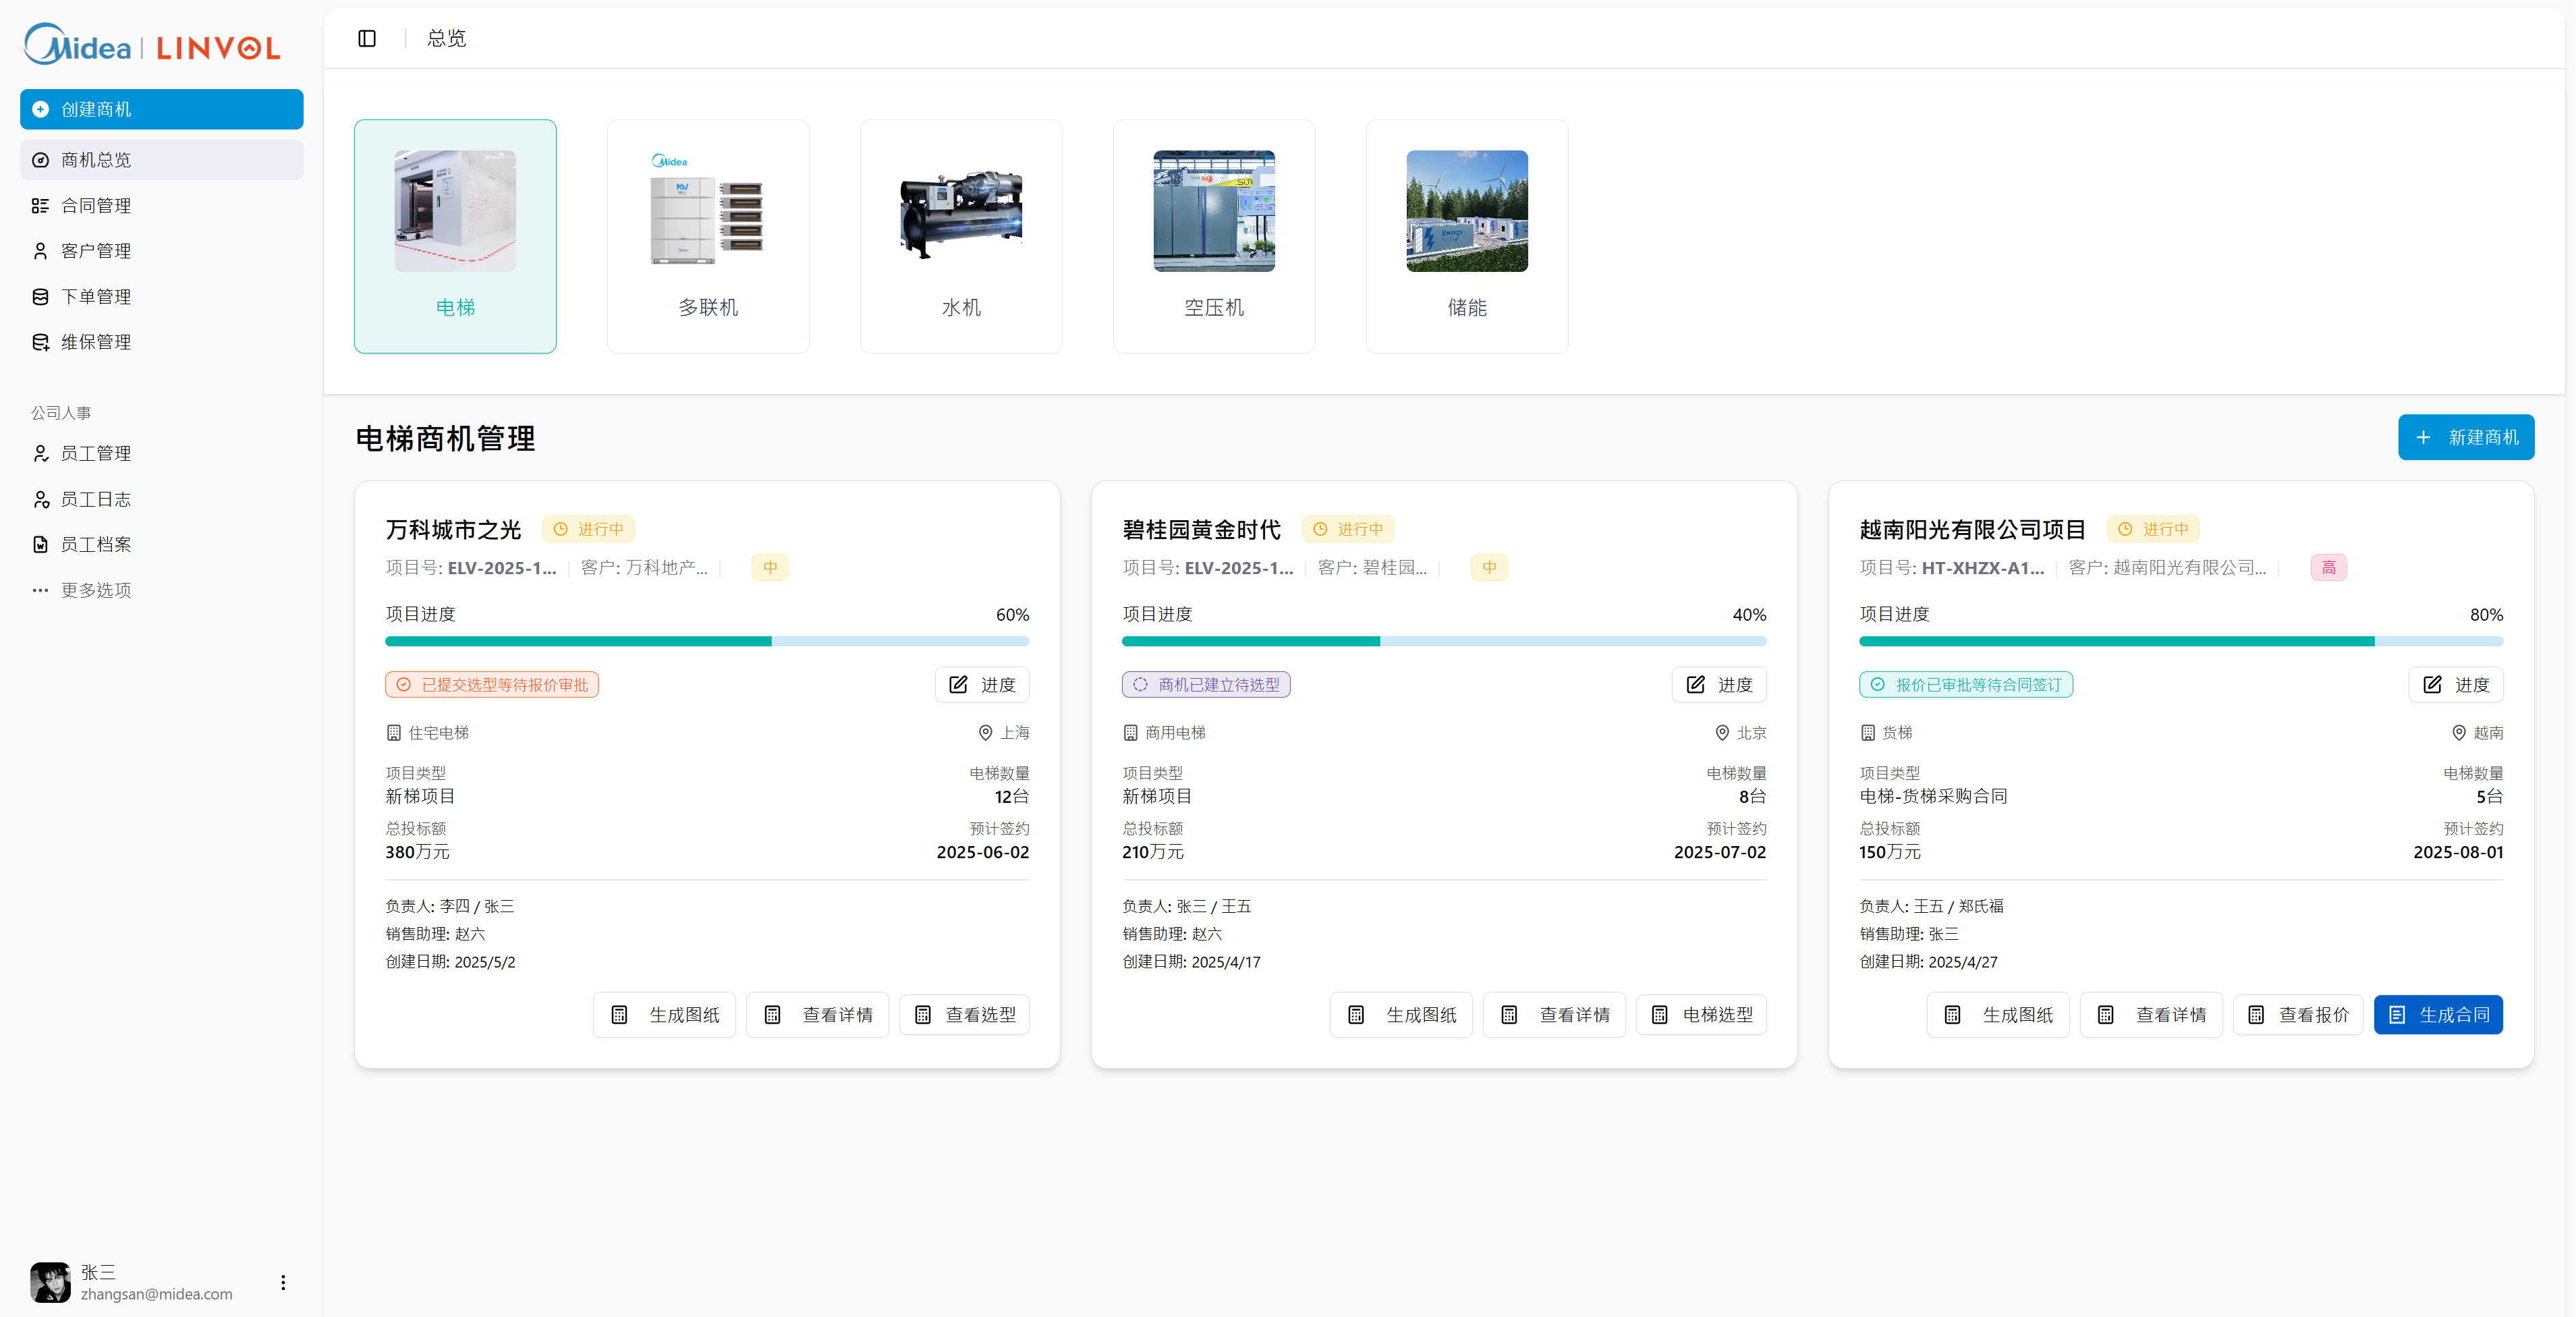Viewport: 2576px width, 1317px height.
Task: Click 查看报价 on the Vietnam project card
Action: coord(2297,1014)
